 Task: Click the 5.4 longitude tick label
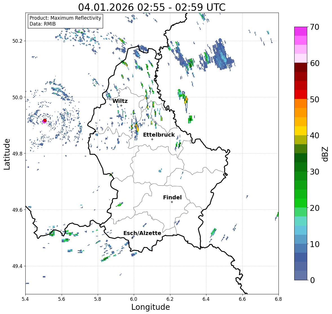click(x=25, y=299)
